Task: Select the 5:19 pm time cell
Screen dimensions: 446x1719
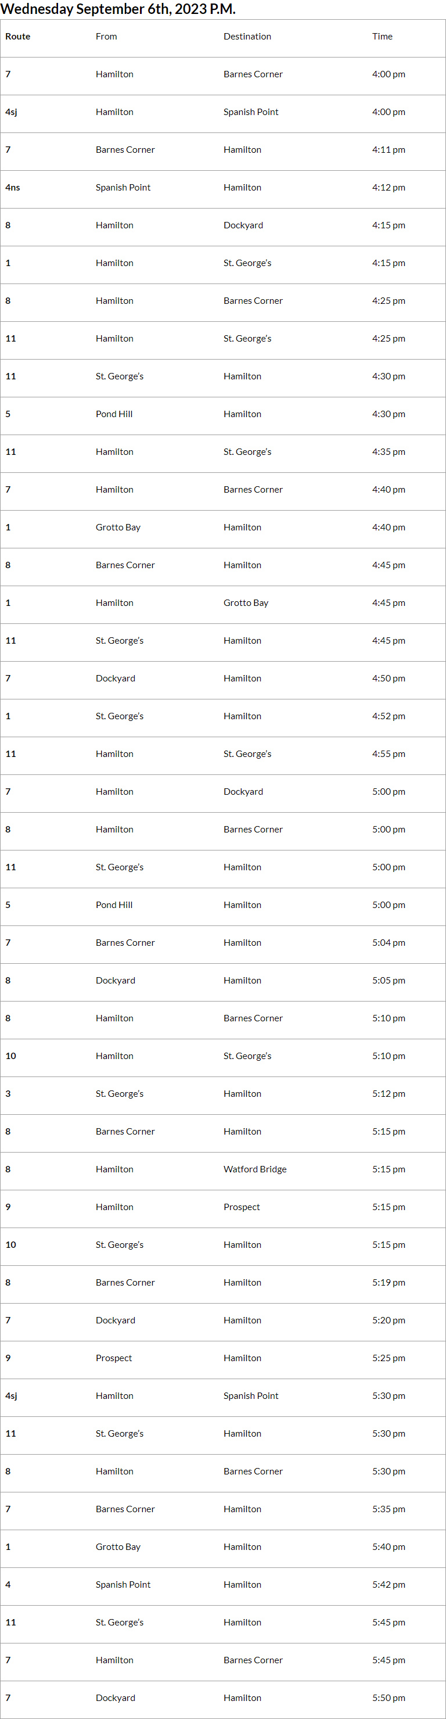Action: (x=388, y=1282)
